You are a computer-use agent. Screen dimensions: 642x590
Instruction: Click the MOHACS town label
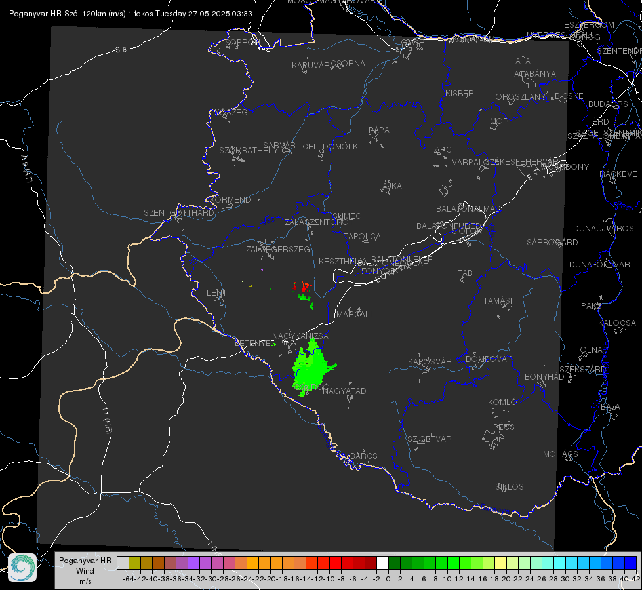click(x=561, y=454)
